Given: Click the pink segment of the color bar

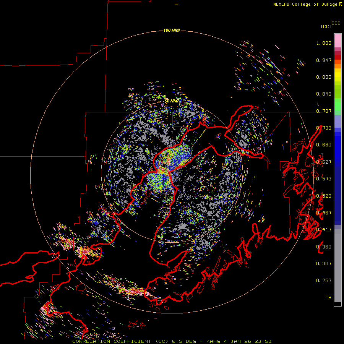Looking at the screenshot, I should coord(338,41).
